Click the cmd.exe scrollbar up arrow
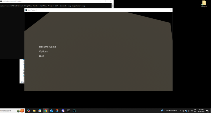211x113 pixels. pyautogui.click(x=113, y=4)
